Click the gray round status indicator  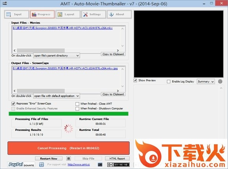tap(220, 81)
